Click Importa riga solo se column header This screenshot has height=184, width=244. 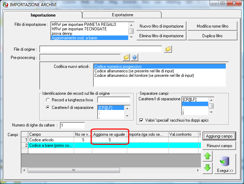pyautogui.click(x=148, y=134)
